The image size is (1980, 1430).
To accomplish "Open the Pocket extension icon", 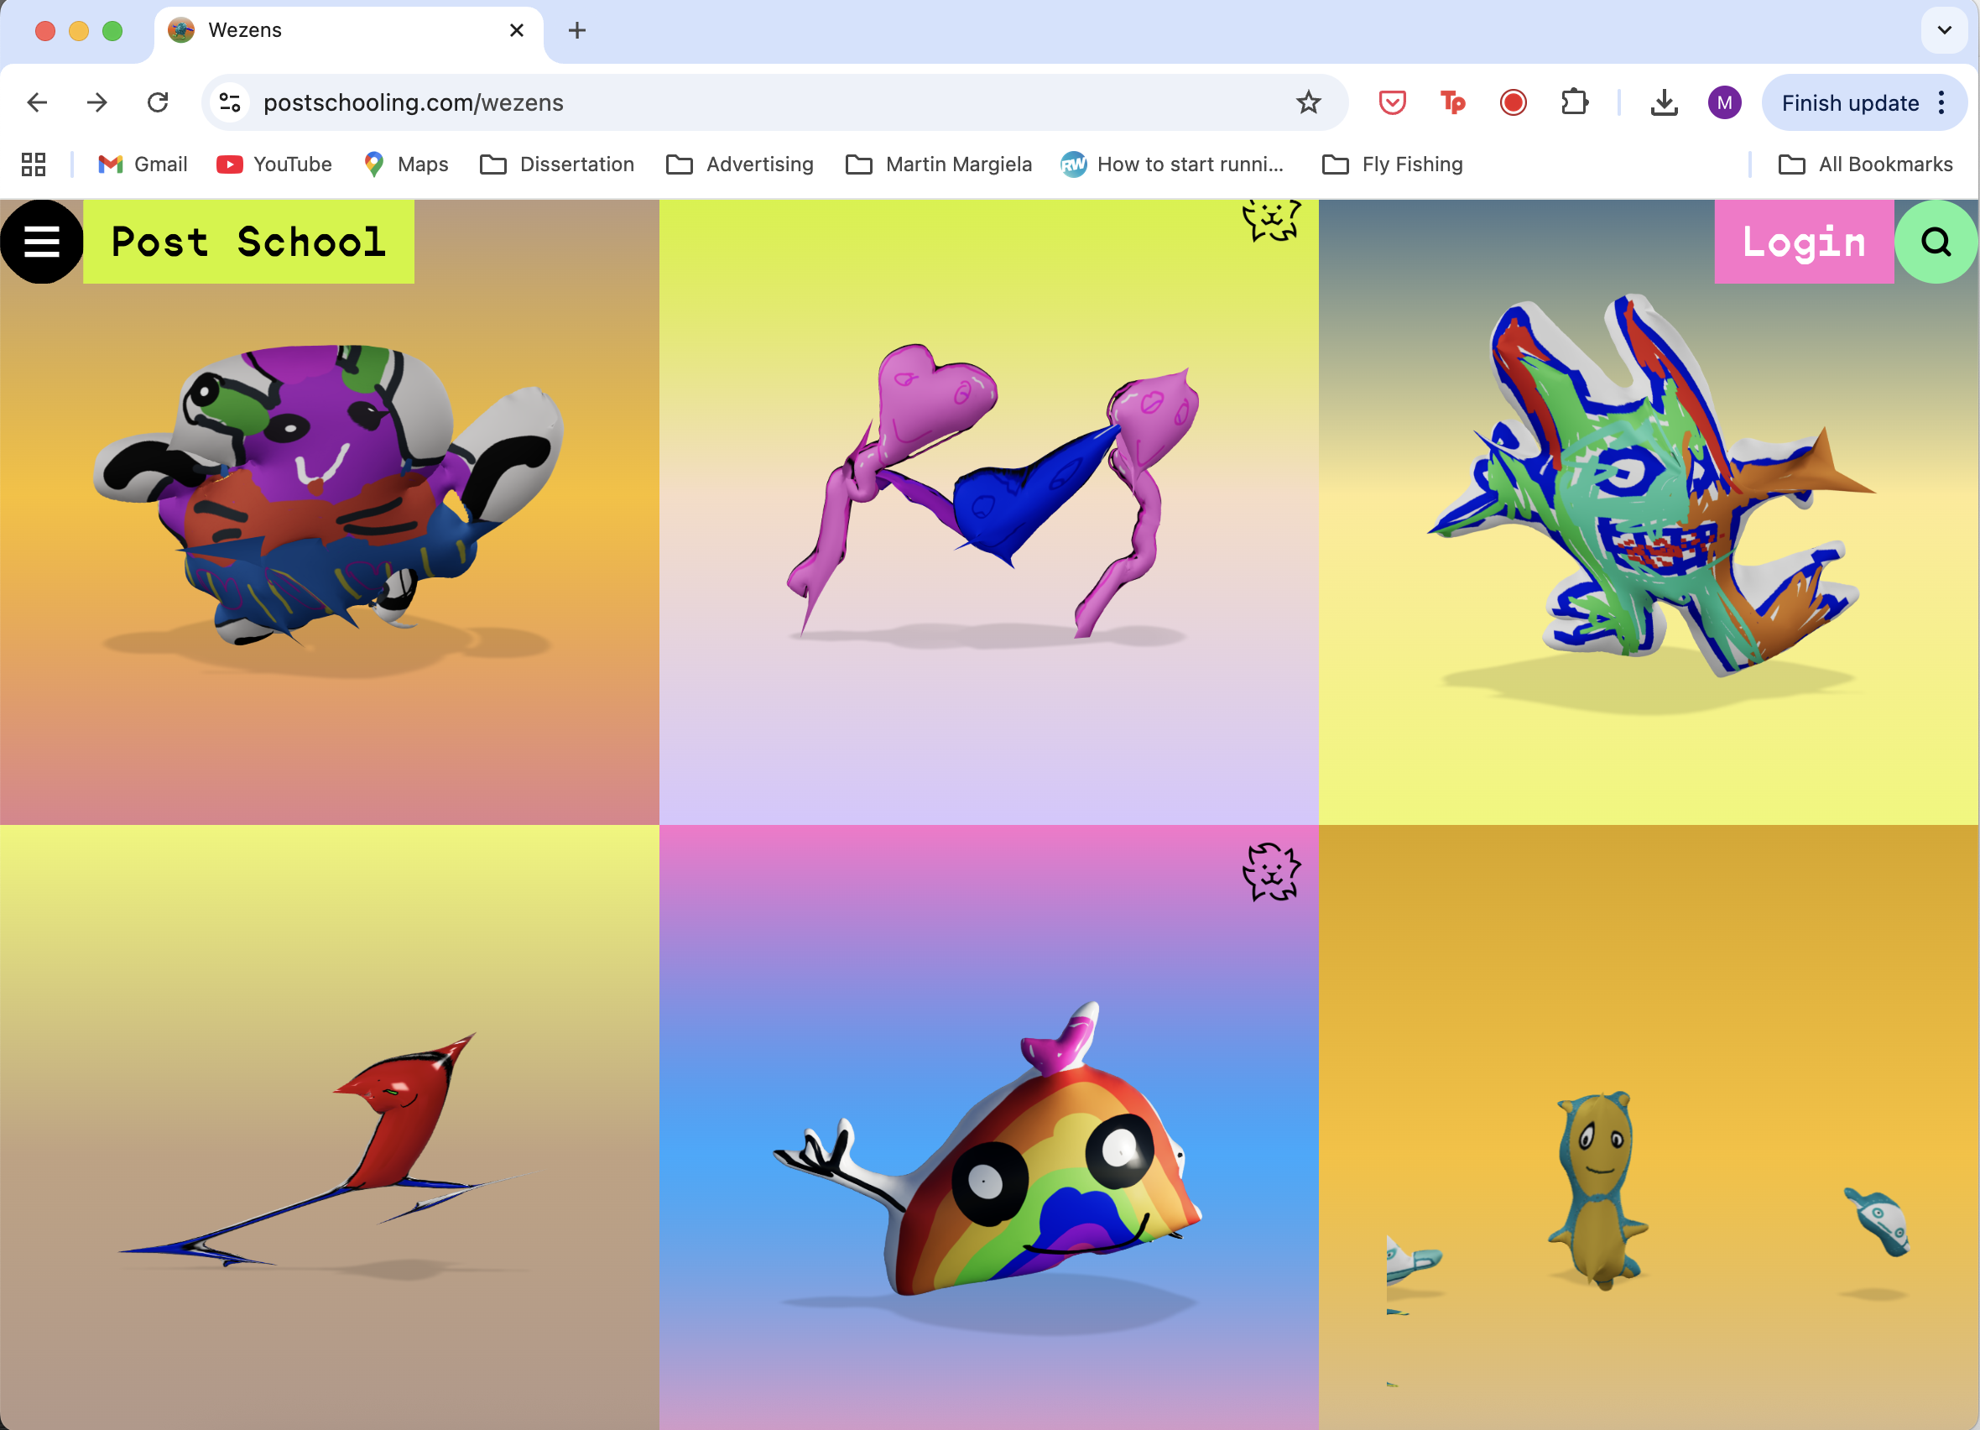I will [1392, 103].
